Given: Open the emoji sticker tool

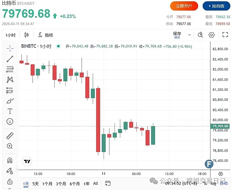Looking at the screenshot, I should [x=10, y=121].
